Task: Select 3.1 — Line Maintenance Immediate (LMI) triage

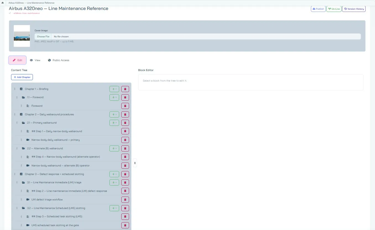Action: pyautogui.click(x=54, y=182)
